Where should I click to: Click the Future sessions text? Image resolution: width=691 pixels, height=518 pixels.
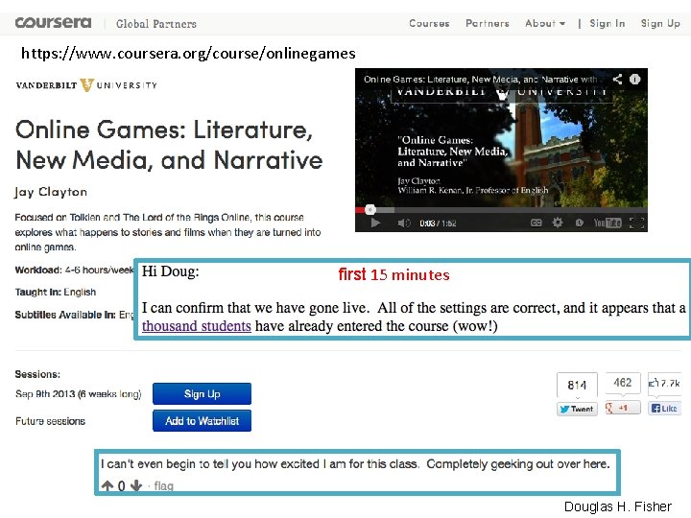pyautogui.click(x=50, y=421)
